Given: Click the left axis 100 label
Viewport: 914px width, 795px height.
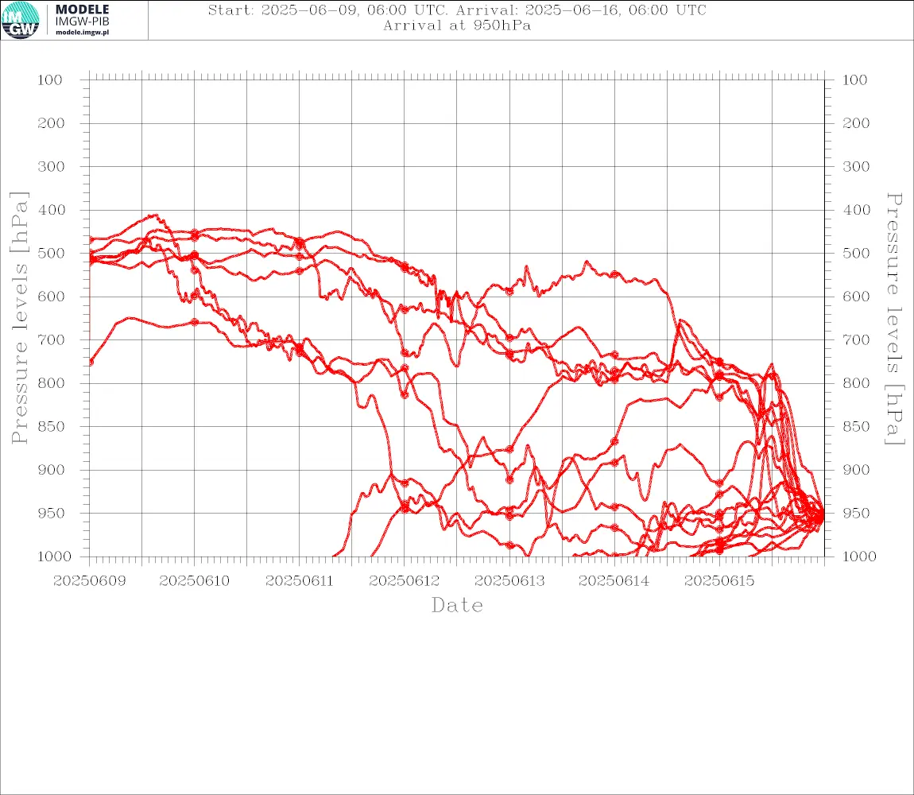Looking at the screenshot, I should [x=50, y=80].
